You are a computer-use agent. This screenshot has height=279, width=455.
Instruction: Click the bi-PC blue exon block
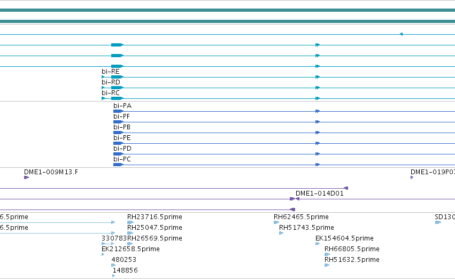pyautogui.click(x=118, y=165)
